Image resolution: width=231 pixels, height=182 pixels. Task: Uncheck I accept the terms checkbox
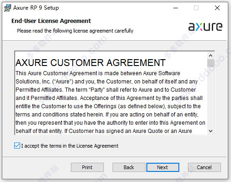(17, 146)
